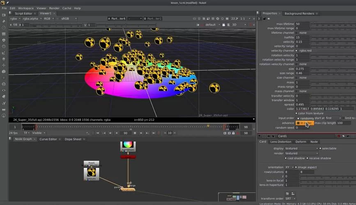
Task: Open the Lens Distortion tab of Card1
Action: pyautogui.click(x=280, y=142)
